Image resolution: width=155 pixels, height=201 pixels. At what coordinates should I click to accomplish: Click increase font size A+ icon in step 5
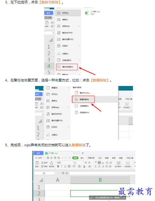click(86, 163)
